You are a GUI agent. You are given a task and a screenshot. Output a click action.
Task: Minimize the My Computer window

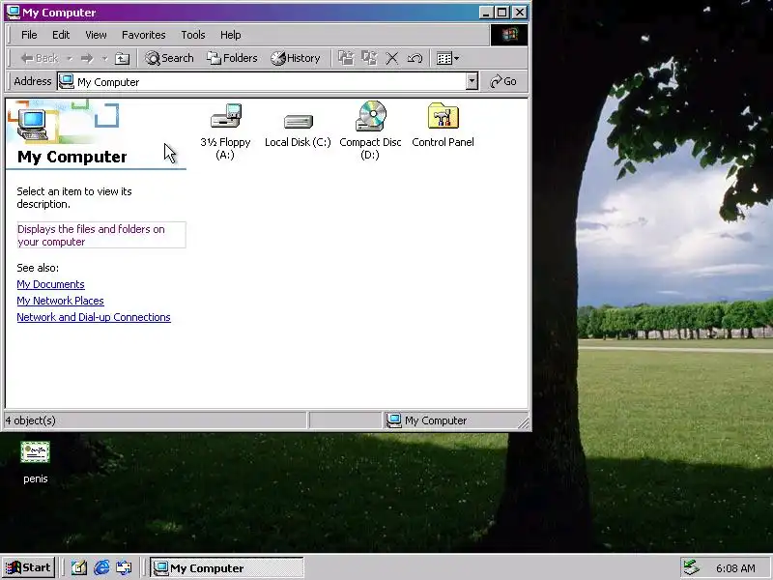tap(486, 13)
